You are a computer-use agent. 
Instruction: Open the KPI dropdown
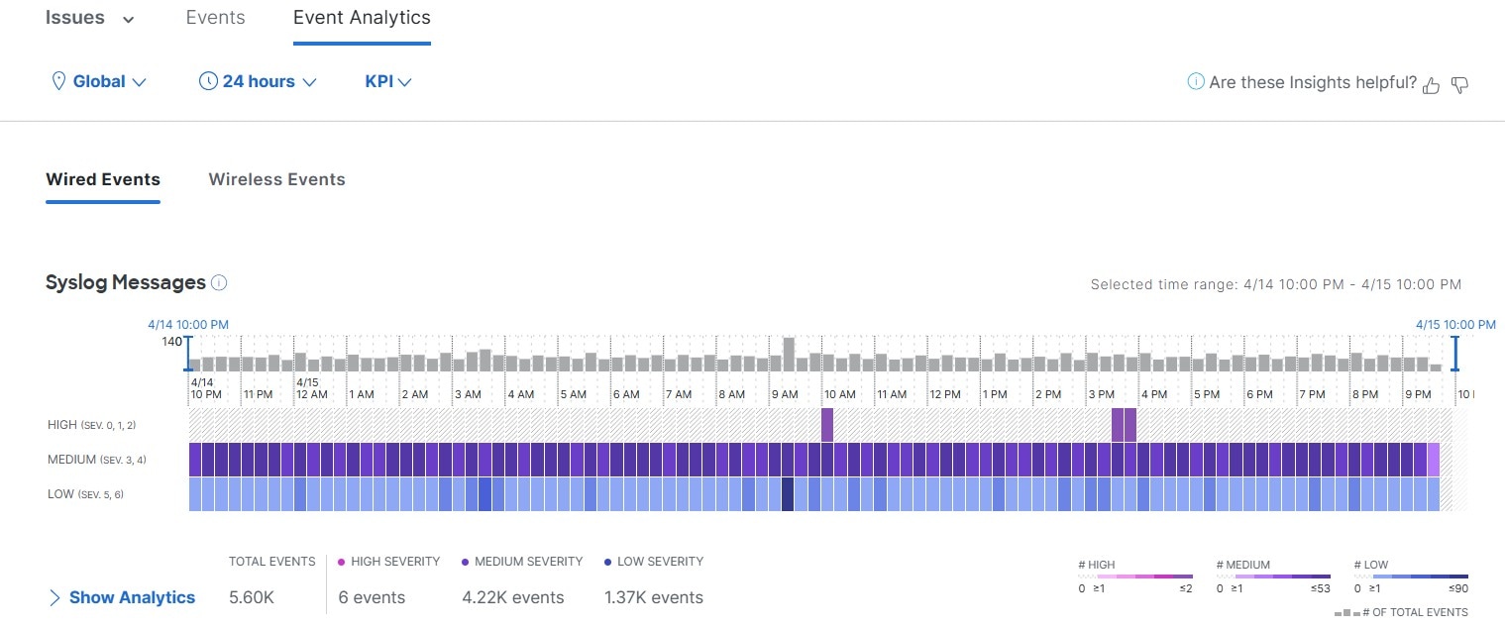point(388,81)
